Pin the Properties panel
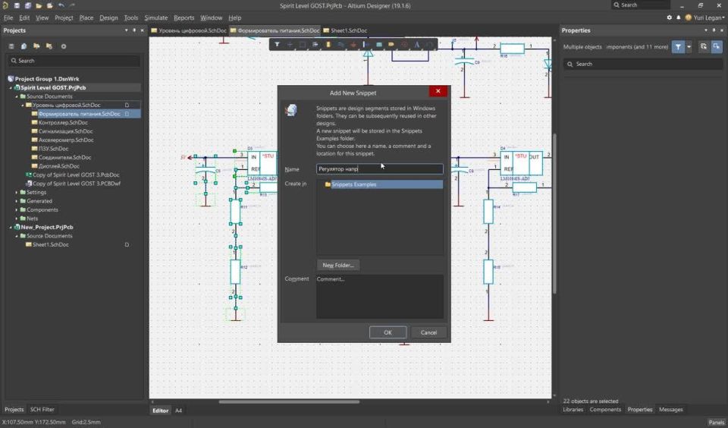Image resolution: width=728 pixels, height=428 pixels. [714, 30]
